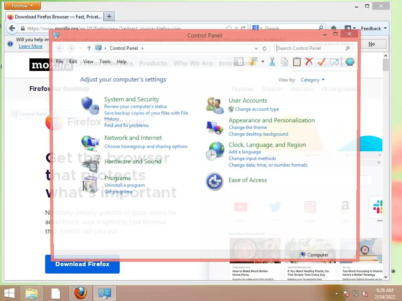The height and width of the screenshot is (301, 402).
Task: Click the System and Security shield icon
Action: [x=90, y=105]
